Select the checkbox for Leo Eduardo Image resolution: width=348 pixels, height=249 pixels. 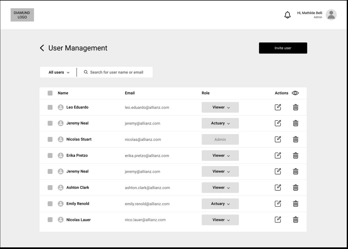tap(50, 107)
